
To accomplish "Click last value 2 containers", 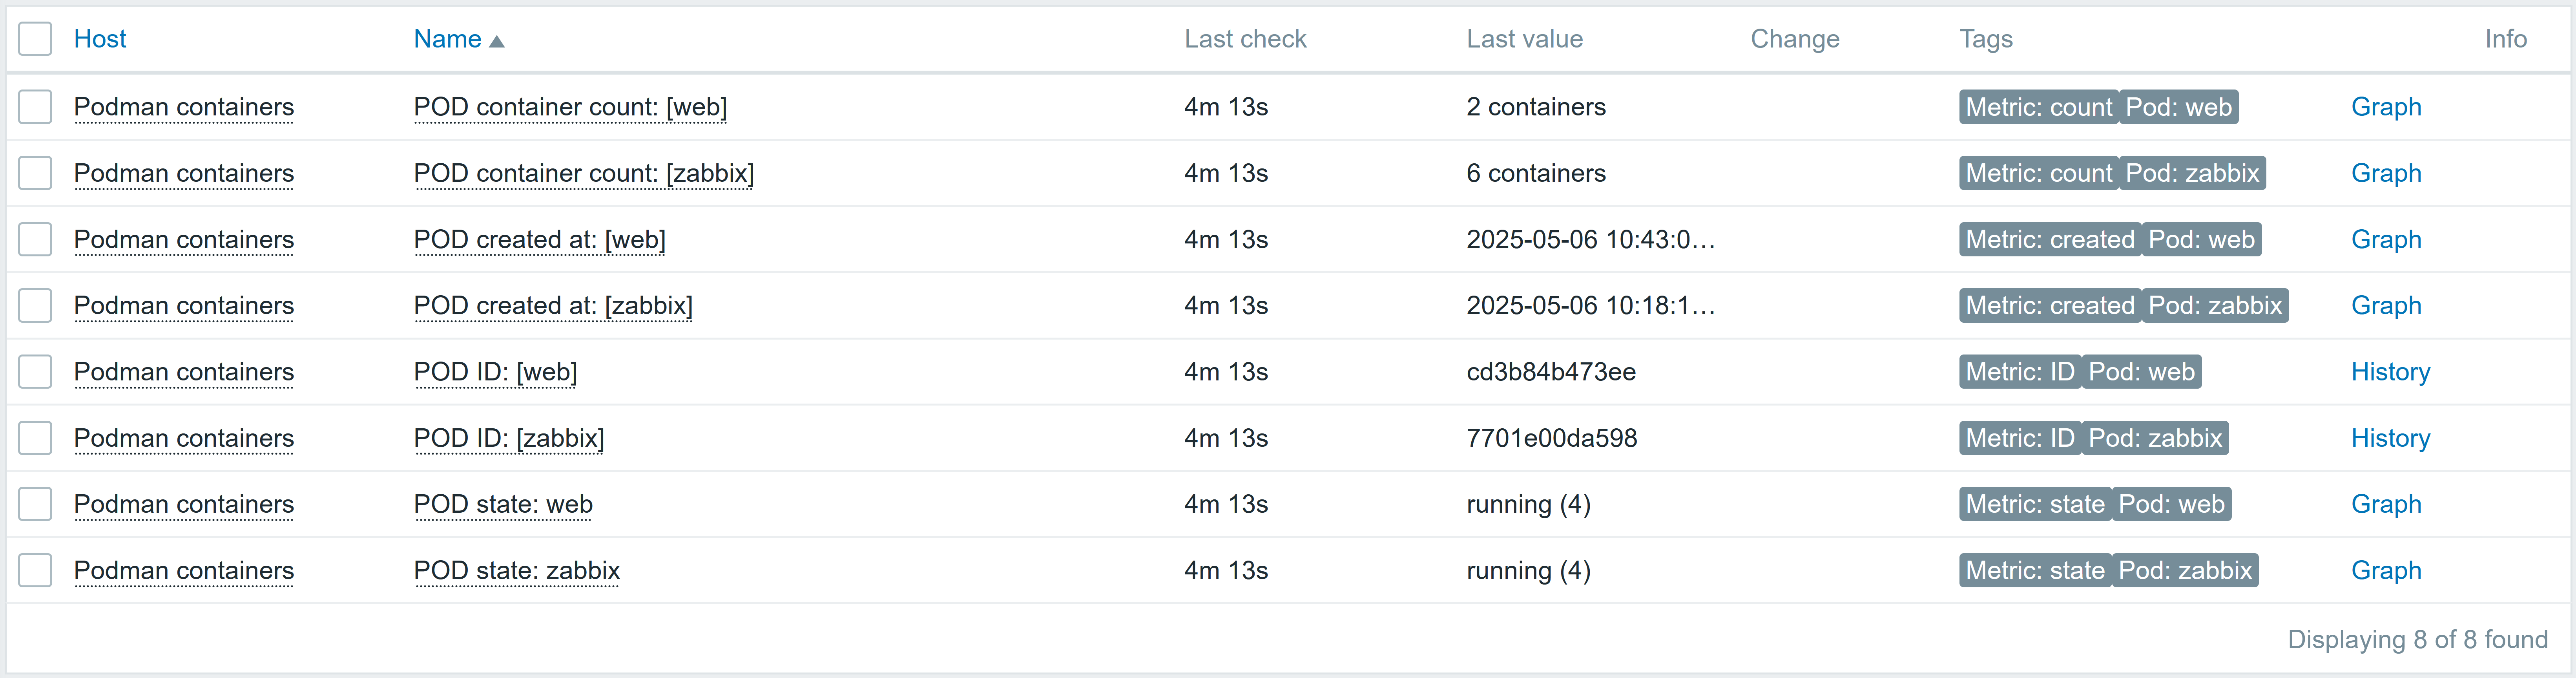I will (1536, 107).
